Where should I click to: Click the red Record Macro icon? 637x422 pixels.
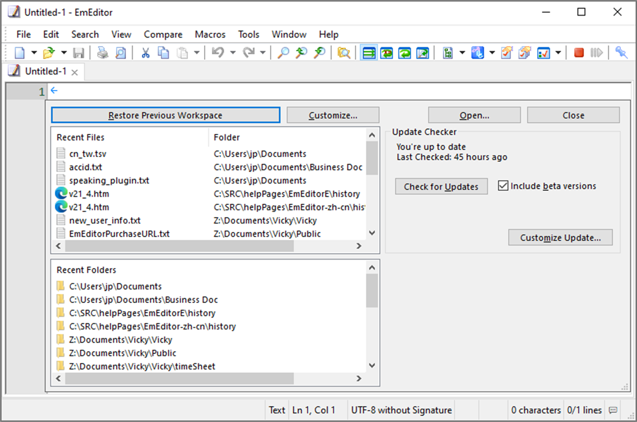pyautogui.click(x=578, y=52)
